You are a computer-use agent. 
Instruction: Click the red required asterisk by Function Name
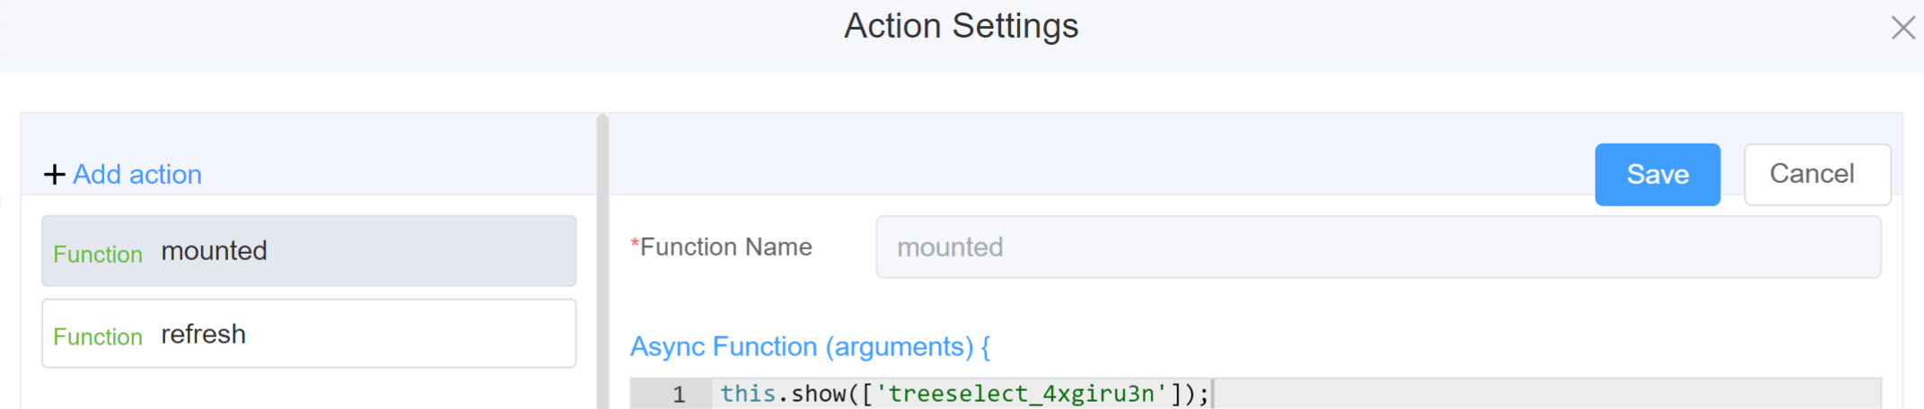[635, 245]
